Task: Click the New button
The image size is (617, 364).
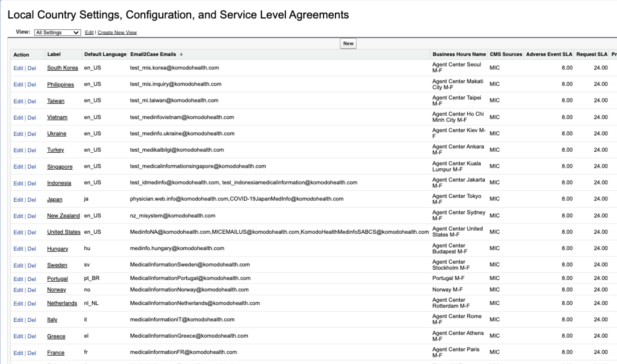Action: click(x=348, y=43)
